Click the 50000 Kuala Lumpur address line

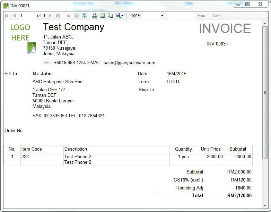(53, 101)
